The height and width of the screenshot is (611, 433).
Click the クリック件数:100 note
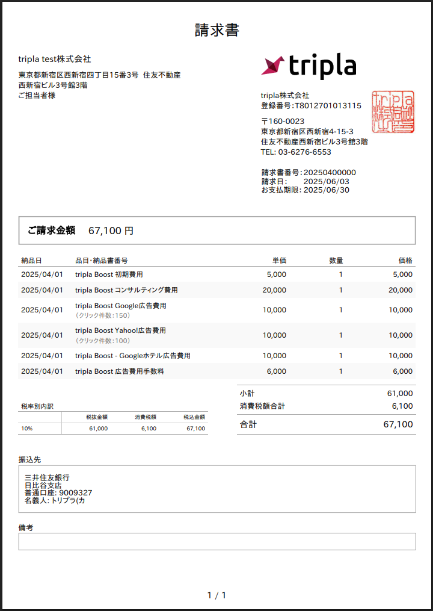pos(102,341)
